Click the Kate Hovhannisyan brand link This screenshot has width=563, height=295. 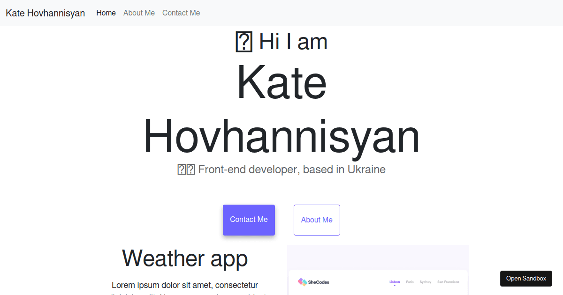(x=45, y=13)
